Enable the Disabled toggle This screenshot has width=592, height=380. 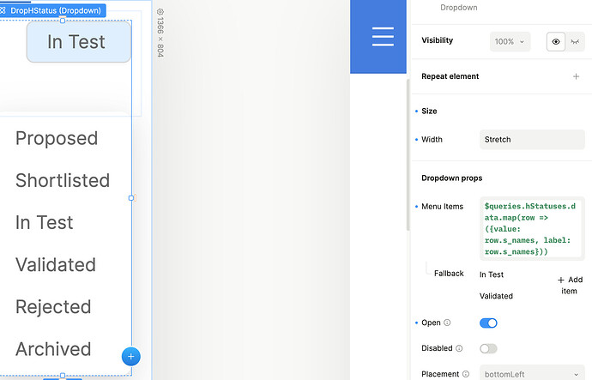488,348
